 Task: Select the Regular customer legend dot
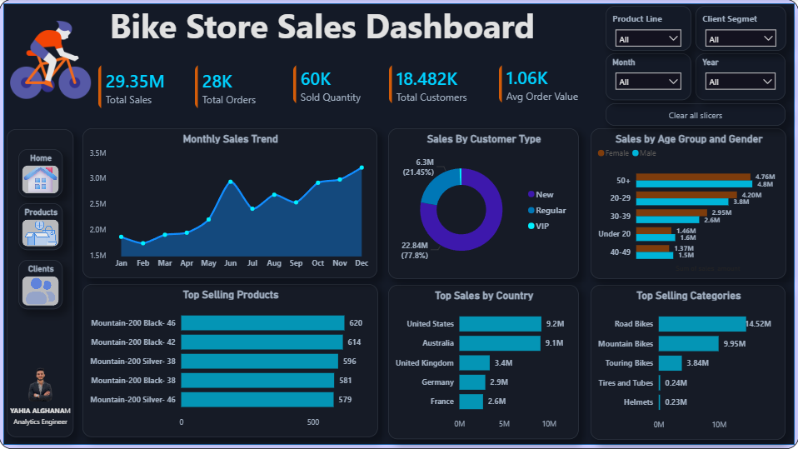(531, 210)
